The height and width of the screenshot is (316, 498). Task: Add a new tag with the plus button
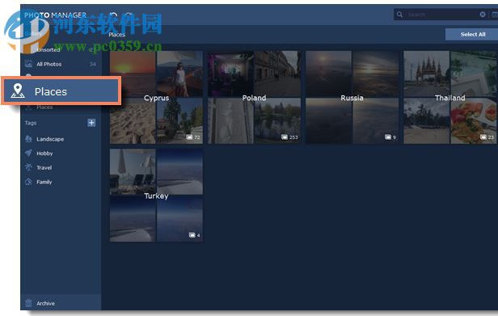tap(91, 123)
